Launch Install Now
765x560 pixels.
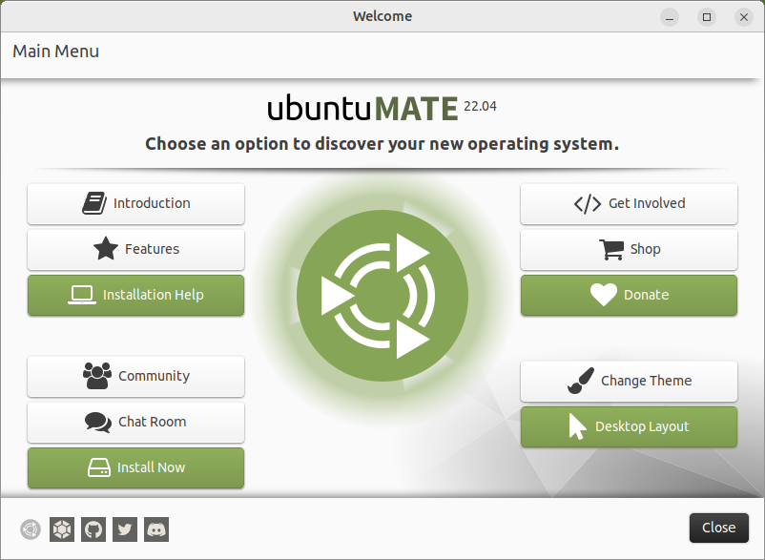tap(135, 467)
